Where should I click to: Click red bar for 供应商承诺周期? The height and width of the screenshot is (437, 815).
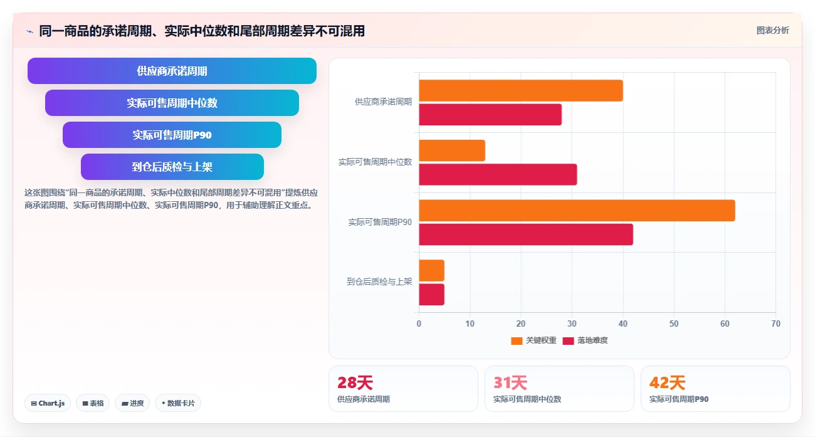pos(490,115)
